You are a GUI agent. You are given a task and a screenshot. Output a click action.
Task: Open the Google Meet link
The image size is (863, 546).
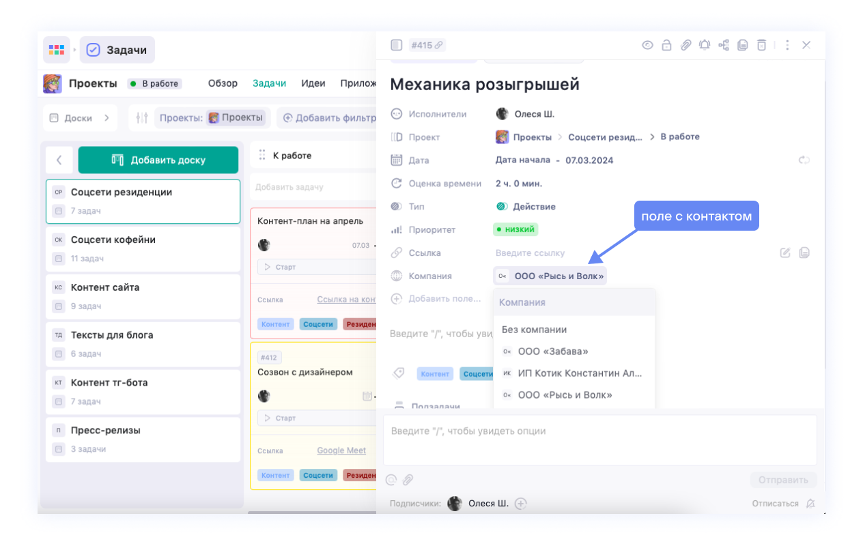point(341,451)
